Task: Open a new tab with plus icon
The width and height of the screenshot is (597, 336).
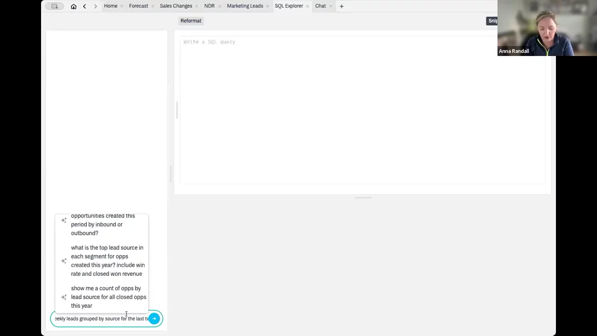Action: tap(341, 6)
